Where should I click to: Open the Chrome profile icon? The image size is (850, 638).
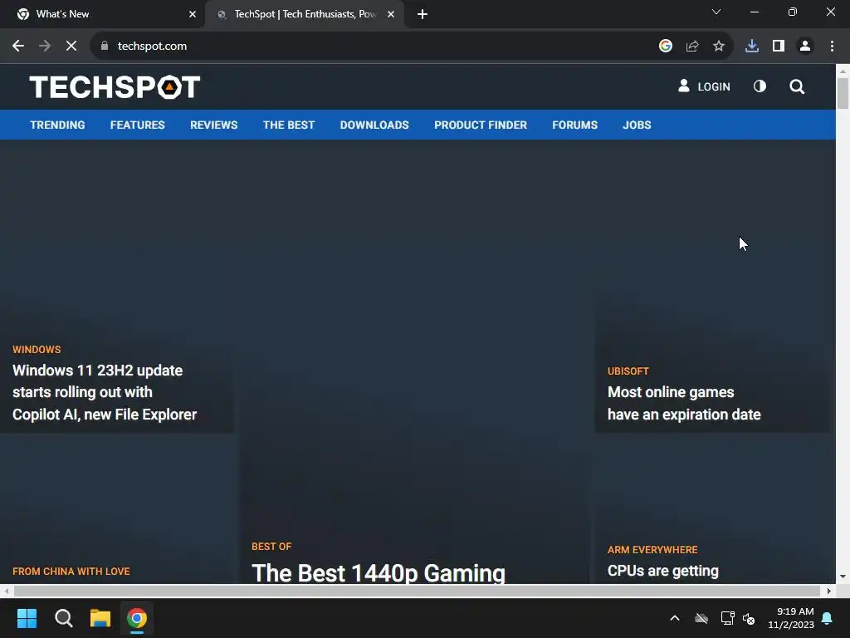point(805,47)
